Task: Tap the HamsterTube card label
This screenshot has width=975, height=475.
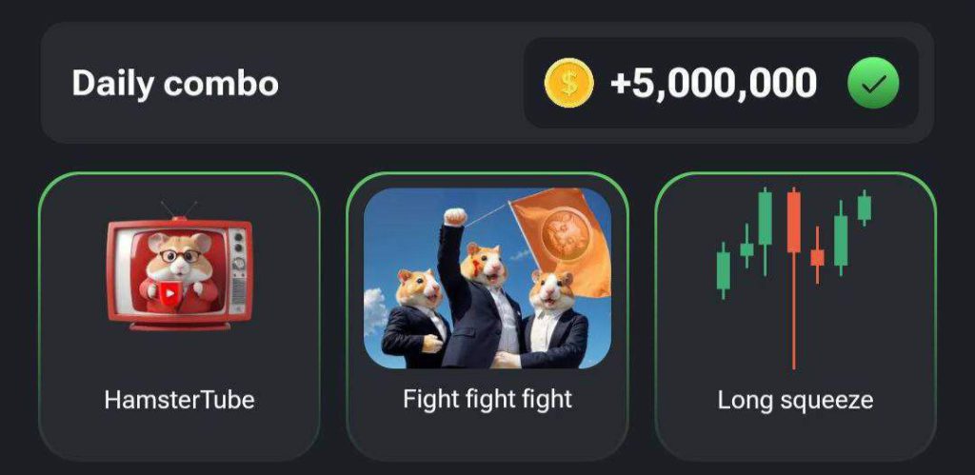Action: click(179, 400)
